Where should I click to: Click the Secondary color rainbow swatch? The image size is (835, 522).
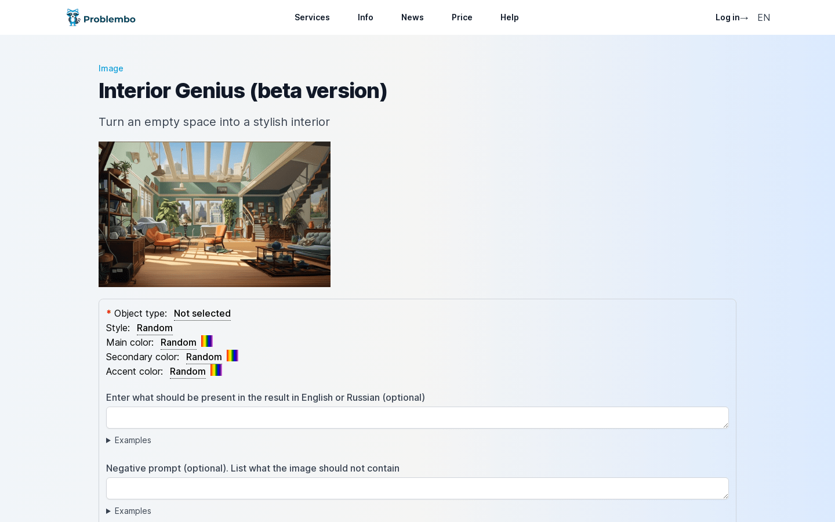coord(233,356)
